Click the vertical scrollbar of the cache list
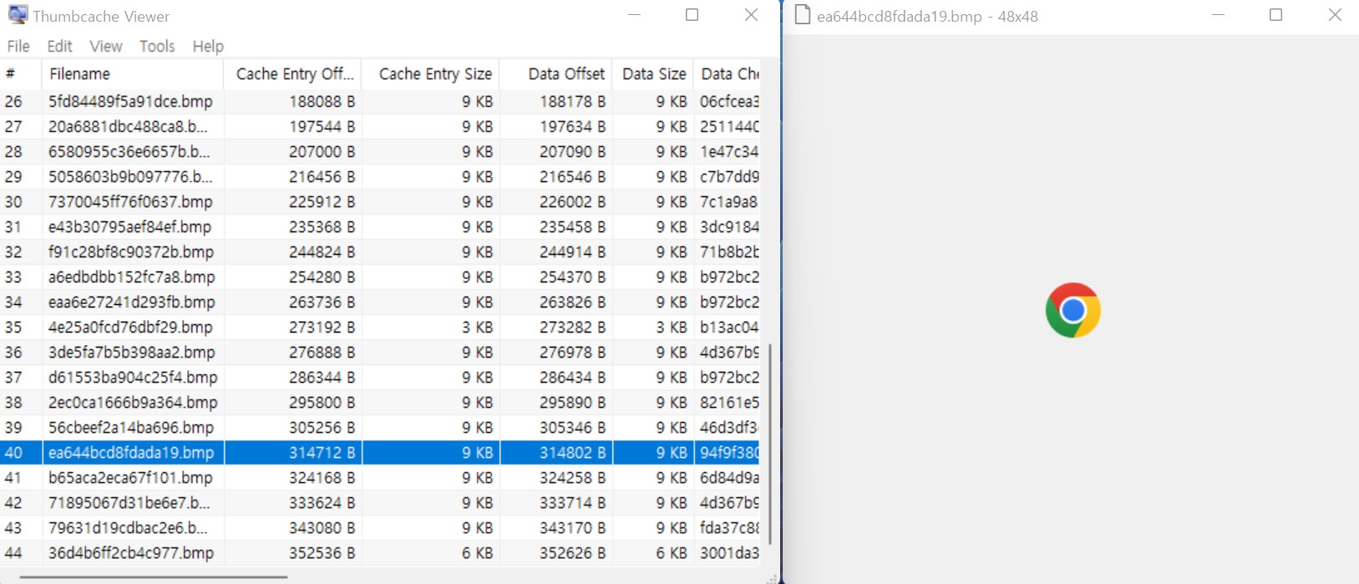The height and width of the screenshot is (584, 1359). coord(768,443)
